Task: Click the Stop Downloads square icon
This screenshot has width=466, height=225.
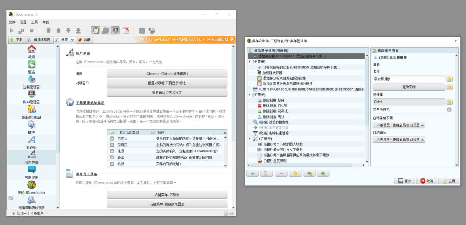Action: (x=31, y=30)
